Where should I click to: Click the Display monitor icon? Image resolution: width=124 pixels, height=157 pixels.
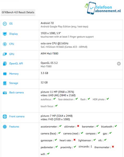click(x=5, y=34)
